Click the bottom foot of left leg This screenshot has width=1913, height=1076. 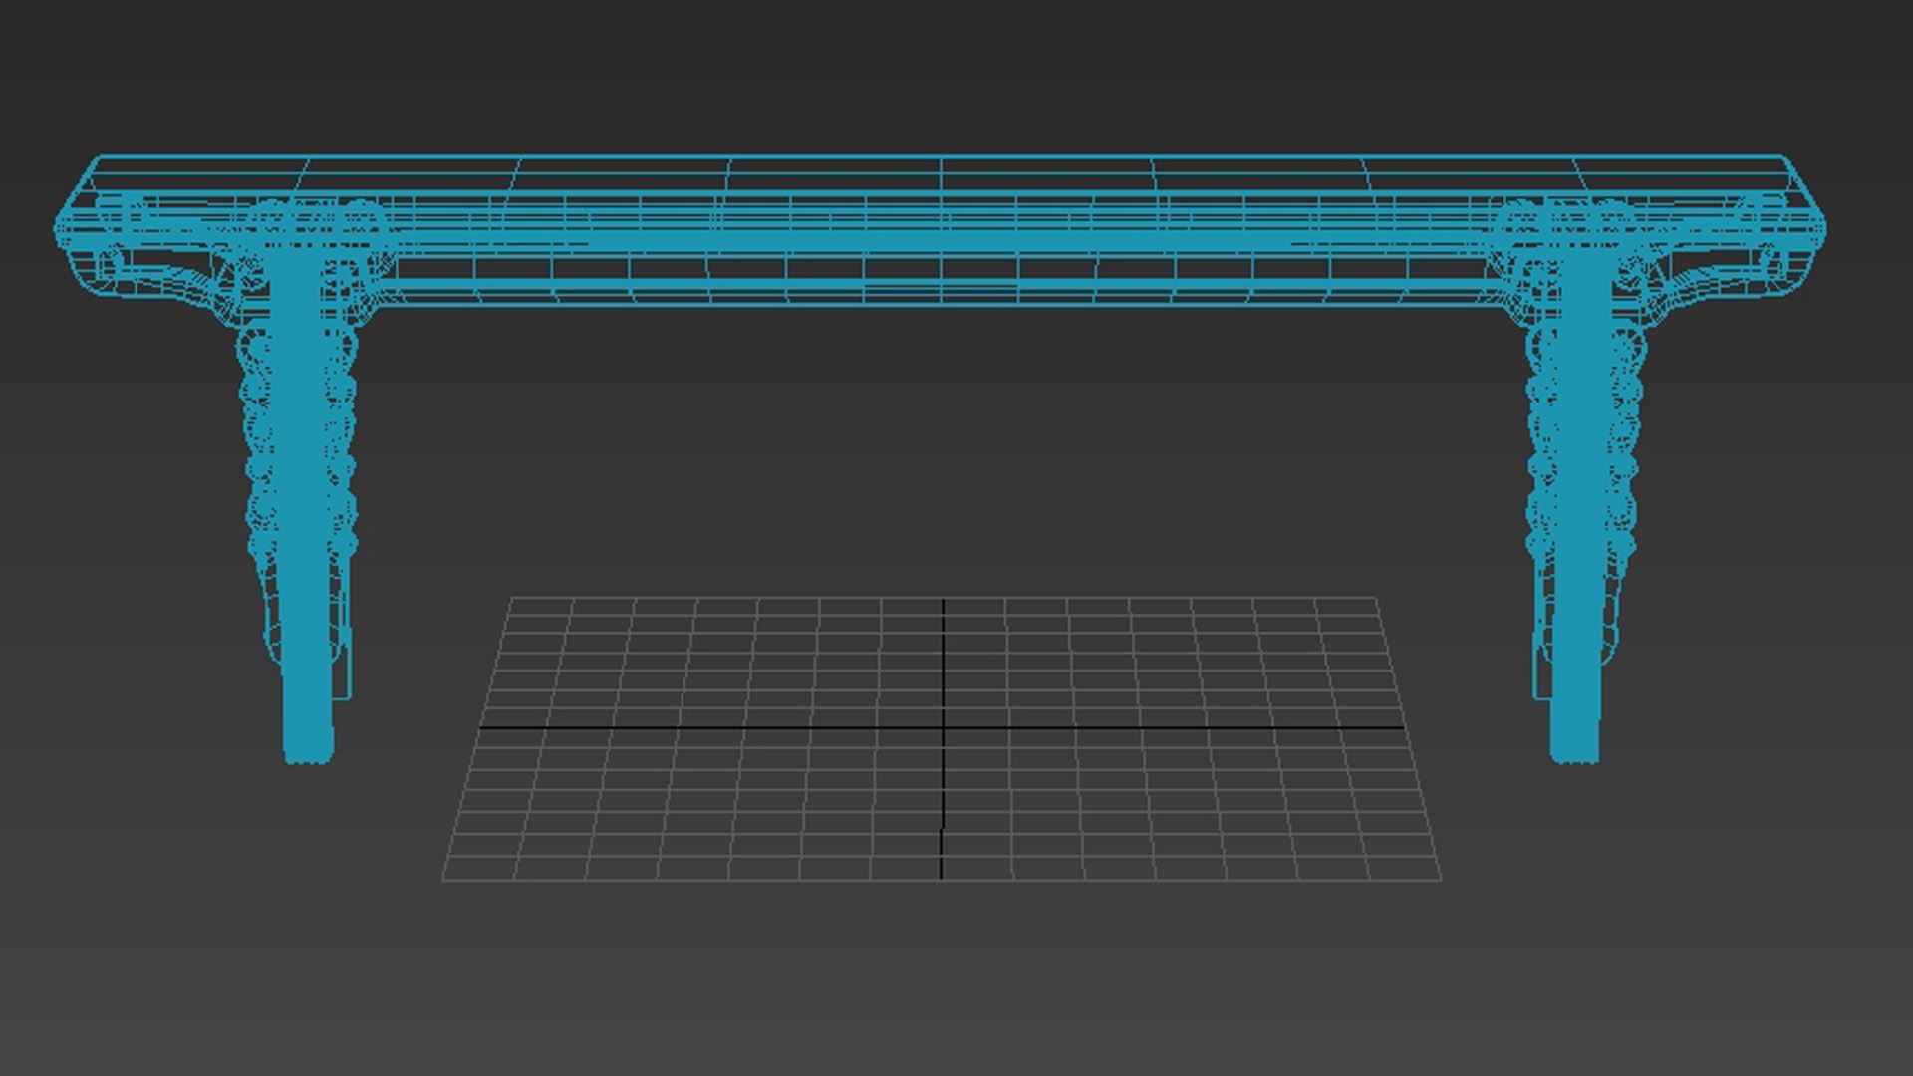[307, 752]
